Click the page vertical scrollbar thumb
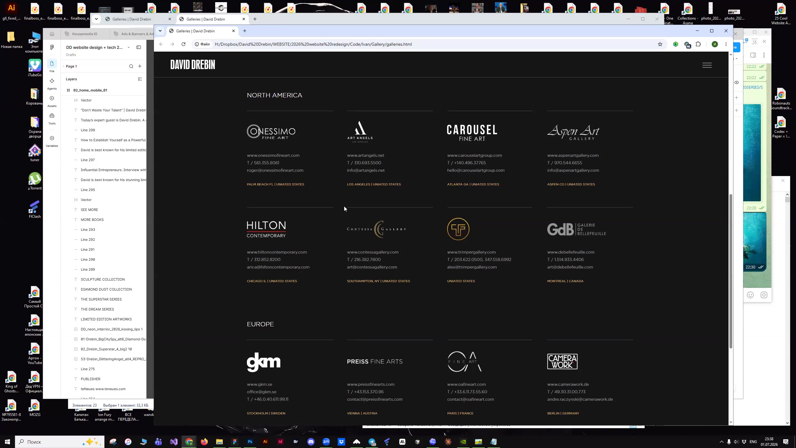796x448 pixels. [731, 271]
